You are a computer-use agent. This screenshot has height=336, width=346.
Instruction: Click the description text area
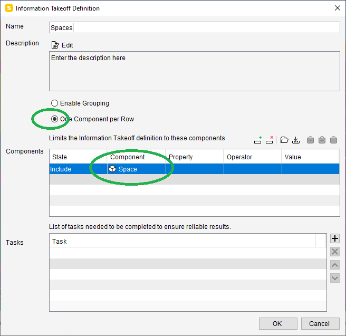194,71
